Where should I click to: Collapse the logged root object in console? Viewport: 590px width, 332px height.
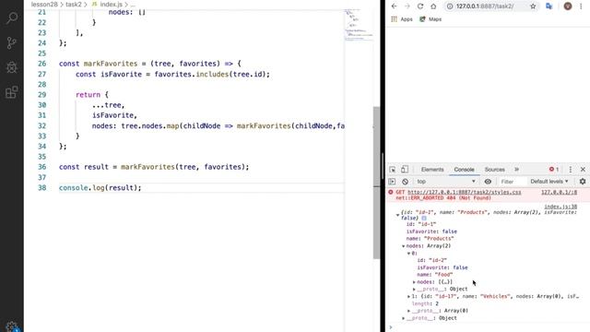(397, 215)
